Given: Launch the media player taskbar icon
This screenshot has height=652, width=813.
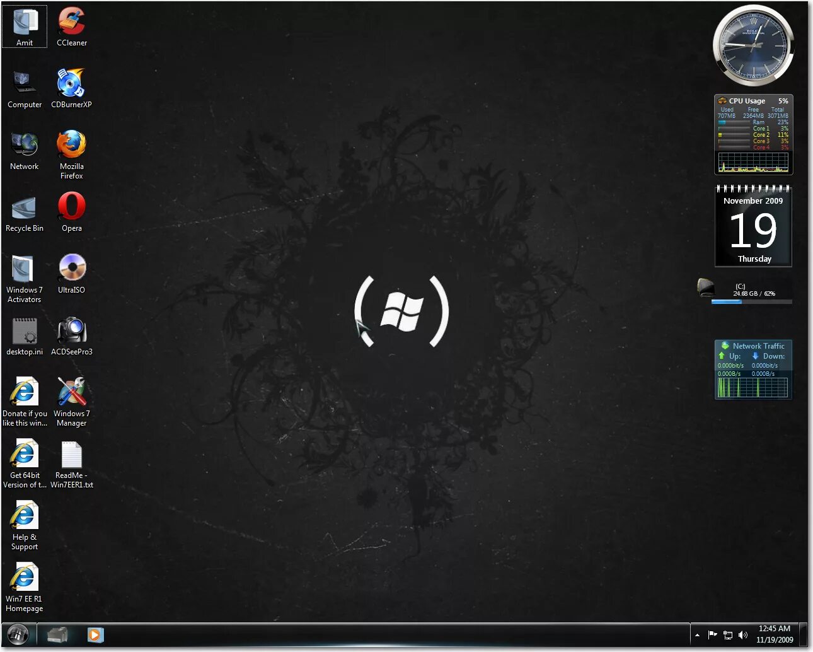Looking at the screenshot, I should coord(95,635).
